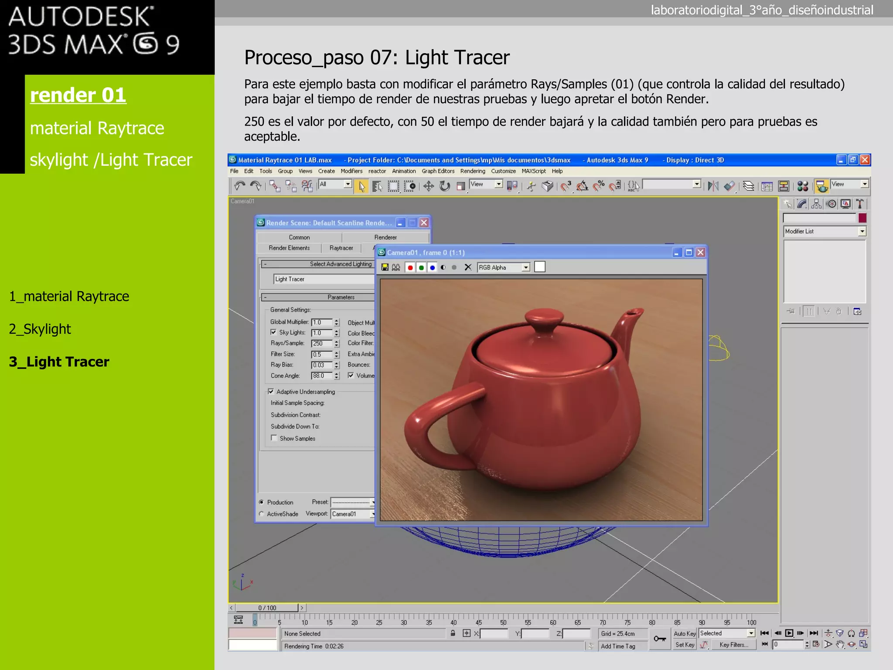Open the Hierarchy command panel tab
Viewport: 893px width, 670px height.
click(x=817, y=204)
